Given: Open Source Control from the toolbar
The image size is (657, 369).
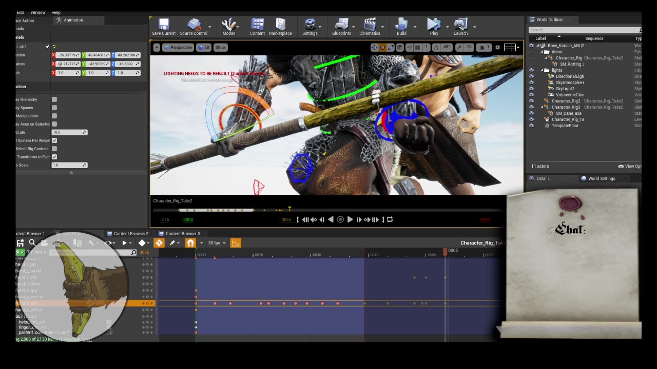Looking at the screenshot, I should click(x=194, y=27).
